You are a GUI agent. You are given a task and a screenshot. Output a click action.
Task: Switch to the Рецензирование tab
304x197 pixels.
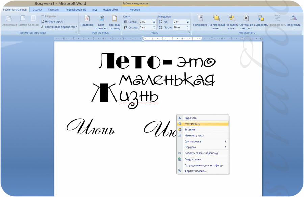[76, 10]
